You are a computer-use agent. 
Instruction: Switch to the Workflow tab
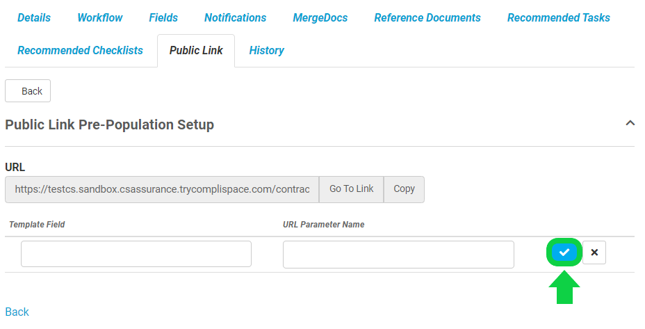pyautogui.click(x=100, y=17)
